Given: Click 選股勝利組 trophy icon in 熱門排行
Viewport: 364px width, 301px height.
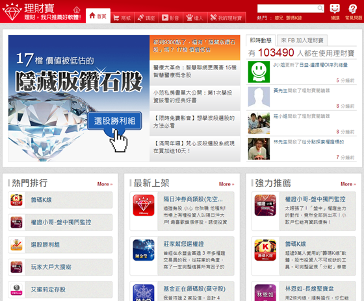Looking at the screenshot, I should 16,245.
